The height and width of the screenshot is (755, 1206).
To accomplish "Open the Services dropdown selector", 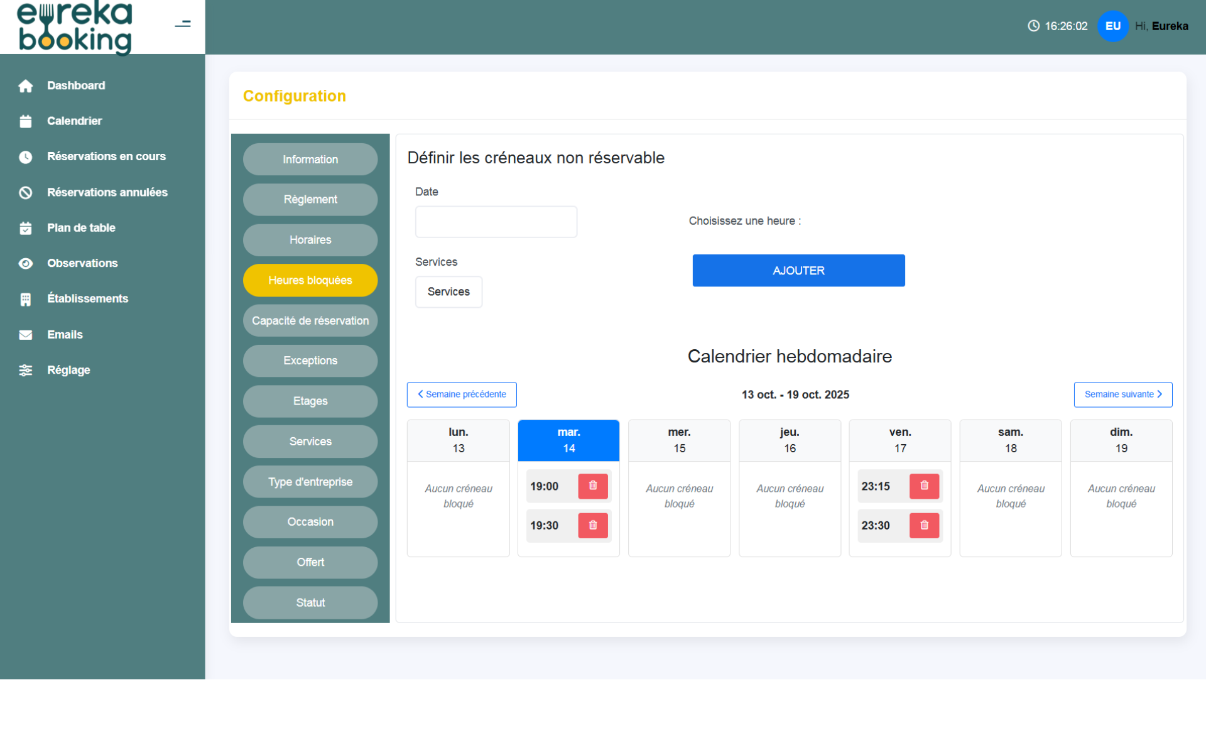I will [x=448, y=292].
